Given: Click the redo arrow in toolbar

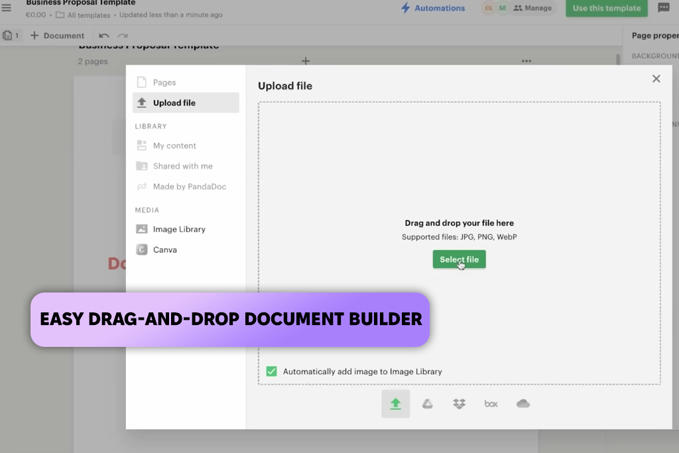Looking at the screenshot, I should [123, 36].
